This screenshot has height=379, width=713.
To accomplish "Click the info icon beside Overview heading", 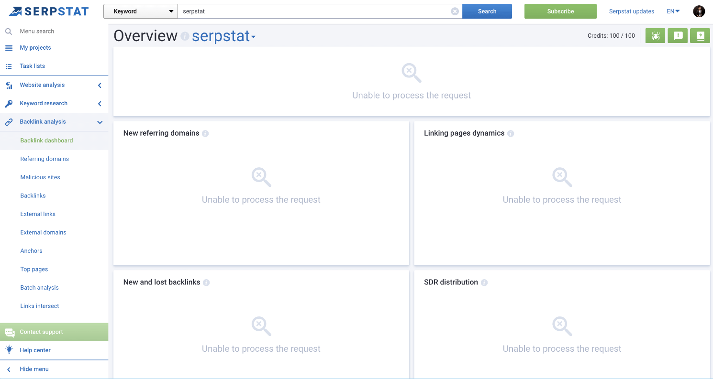I will [x=185, y=36].
